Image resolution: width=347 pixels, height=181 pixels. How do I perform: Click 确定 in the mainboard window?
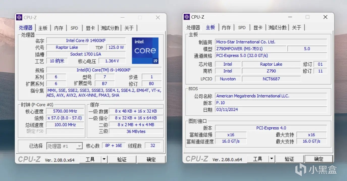319,159
